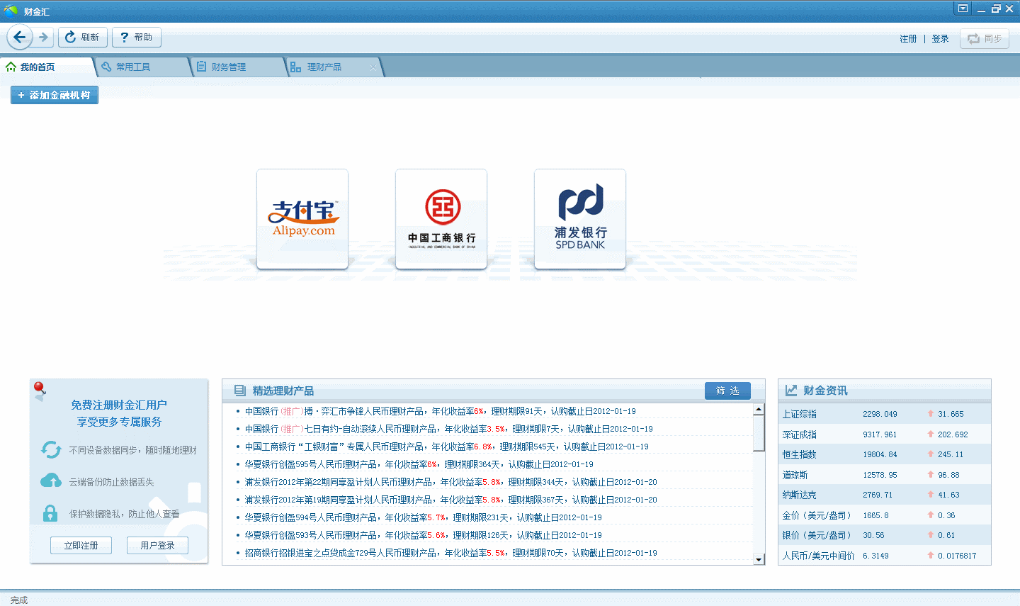Viewport: 1020px width, 606px height.
Task: Click the cloud backup icon beside 云端备份
Action: tap(51, 481)
